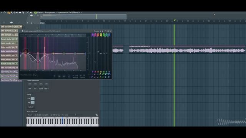Image resolution: width=246 pixels, height=138 pixels.
Task: Open the Parametric EQ 2 plugin menu arrow
Action: tap(20, 31)
